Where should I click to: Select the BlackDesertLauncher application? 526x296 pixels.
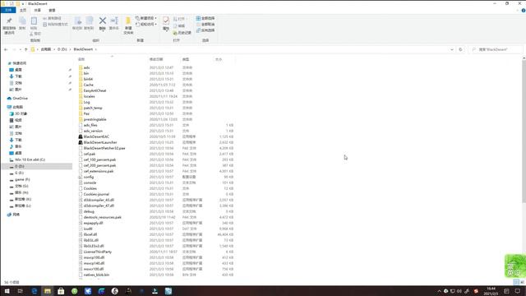coord(100,142)
